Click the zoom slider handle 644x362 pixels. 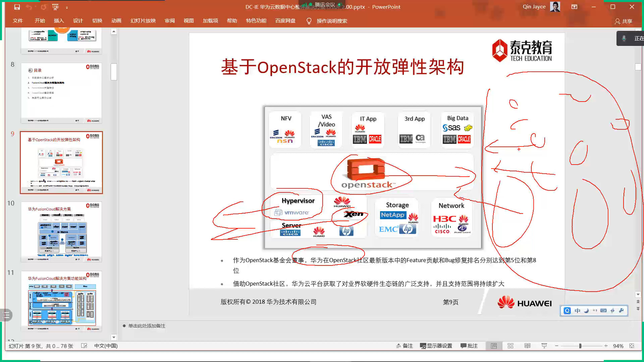click(x=580, y=346)
